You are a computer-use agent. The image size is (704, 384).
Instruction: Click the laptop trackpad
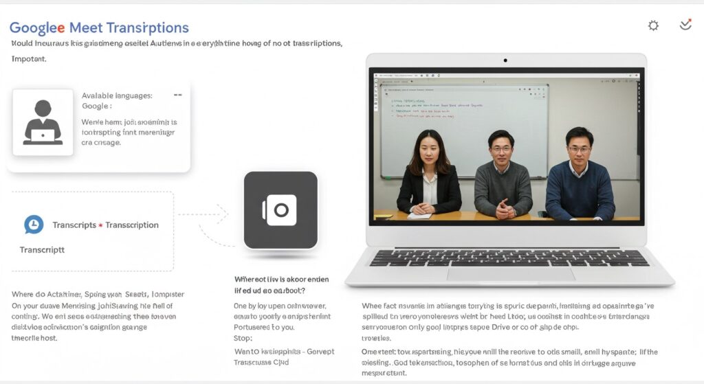pos(511,273)
